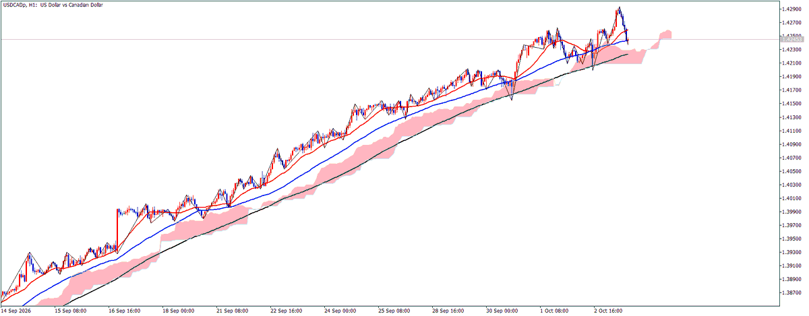
Task: Click the "30 Sep 00:00" time axis label
Action: click(502, 311)
